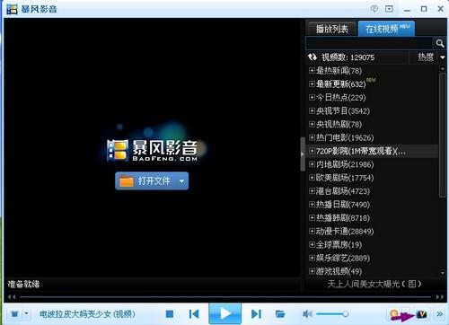
Task: Open the main menu dropdown icon in title bar
Action: (x=389, y=9)
